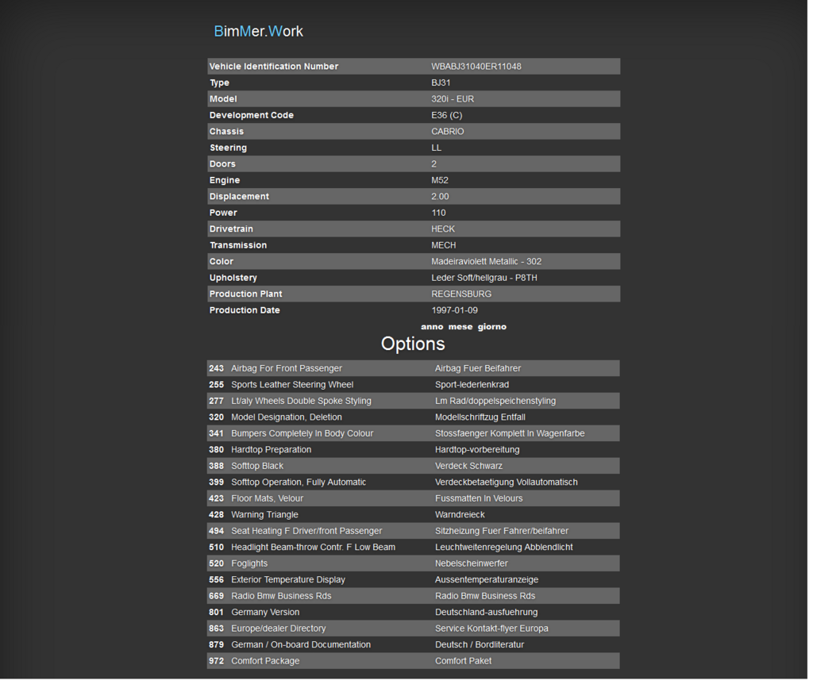Viewport: 813px width, 692px height.
Task: Select Deutsch / Bordliteratur text
Action: click(480, 645)
